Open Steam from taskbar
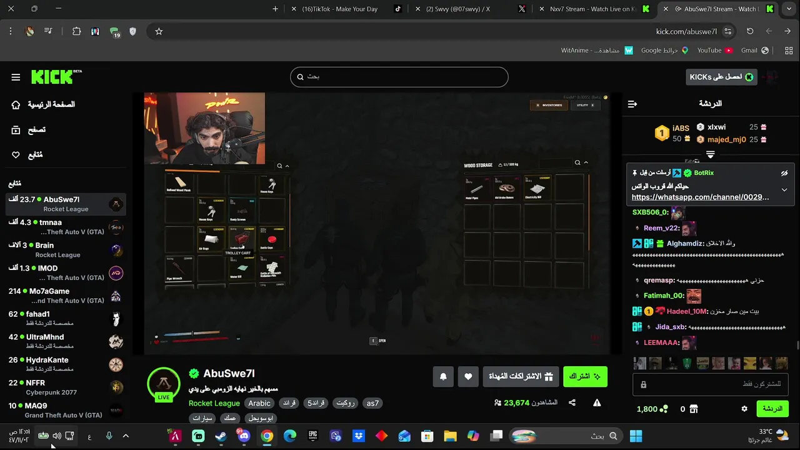800x450 pixels. click(x=221, y=436)
